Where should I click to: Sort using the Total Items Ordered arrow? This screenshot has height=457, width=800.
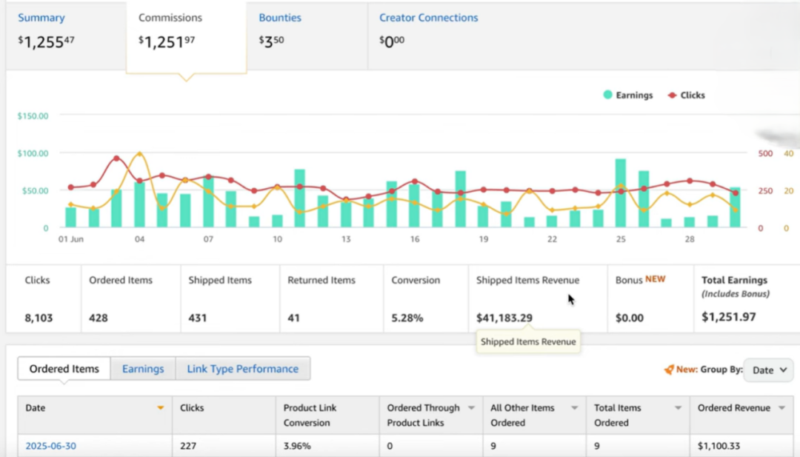pos(677,408)
